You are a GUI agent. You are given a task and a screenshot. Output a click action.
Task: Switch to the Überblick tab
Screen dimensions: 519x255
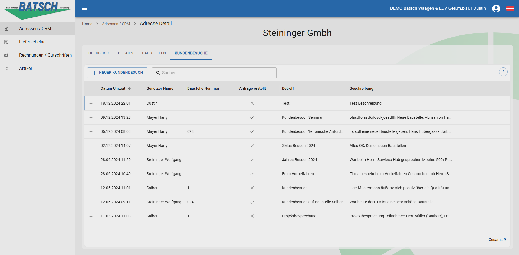pyautogui.click(x=99, y=53)
